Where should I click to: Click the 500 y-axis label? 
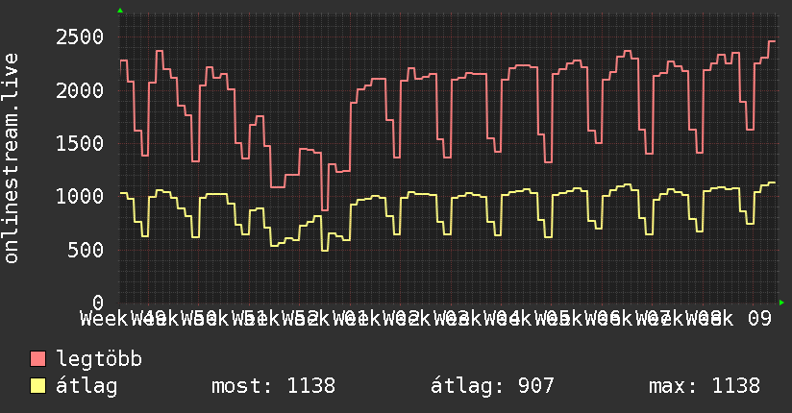pos(86,250)
